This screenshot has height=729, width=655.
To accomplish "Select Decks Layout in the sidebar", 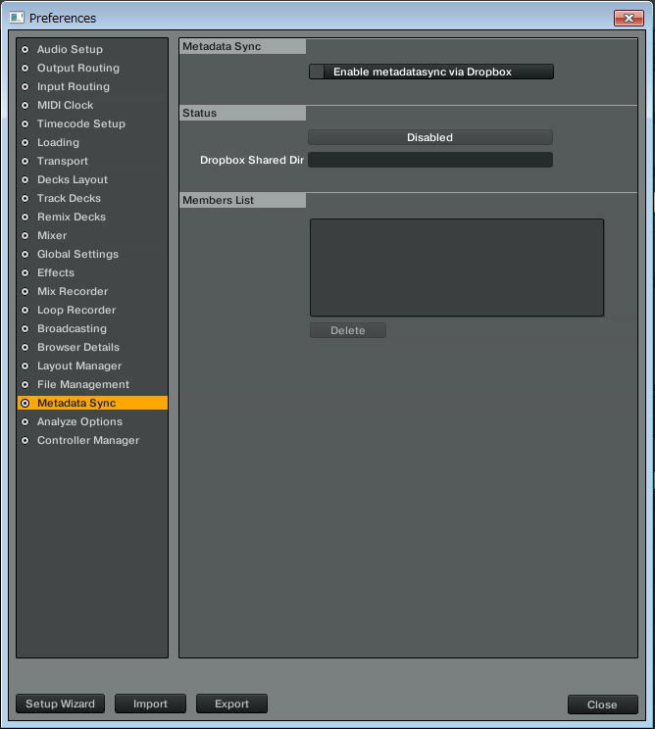I will 92,179.
